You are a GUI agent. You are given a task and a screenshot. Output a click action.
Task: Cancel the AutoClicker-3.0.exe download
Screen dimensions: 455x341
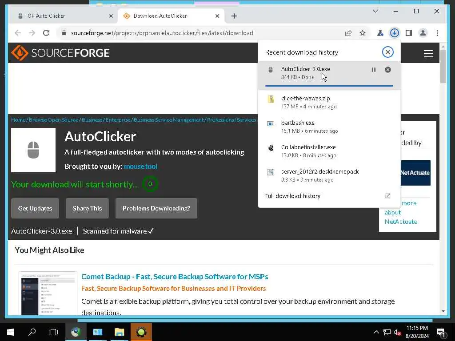(x=387, y=70)
